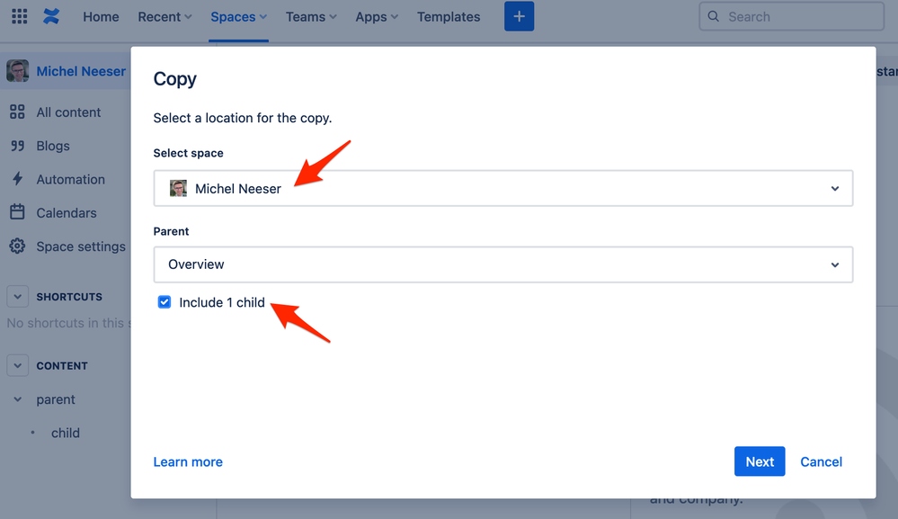Open All content in sidebar
The image size is (898, 519).
point(68,112)
